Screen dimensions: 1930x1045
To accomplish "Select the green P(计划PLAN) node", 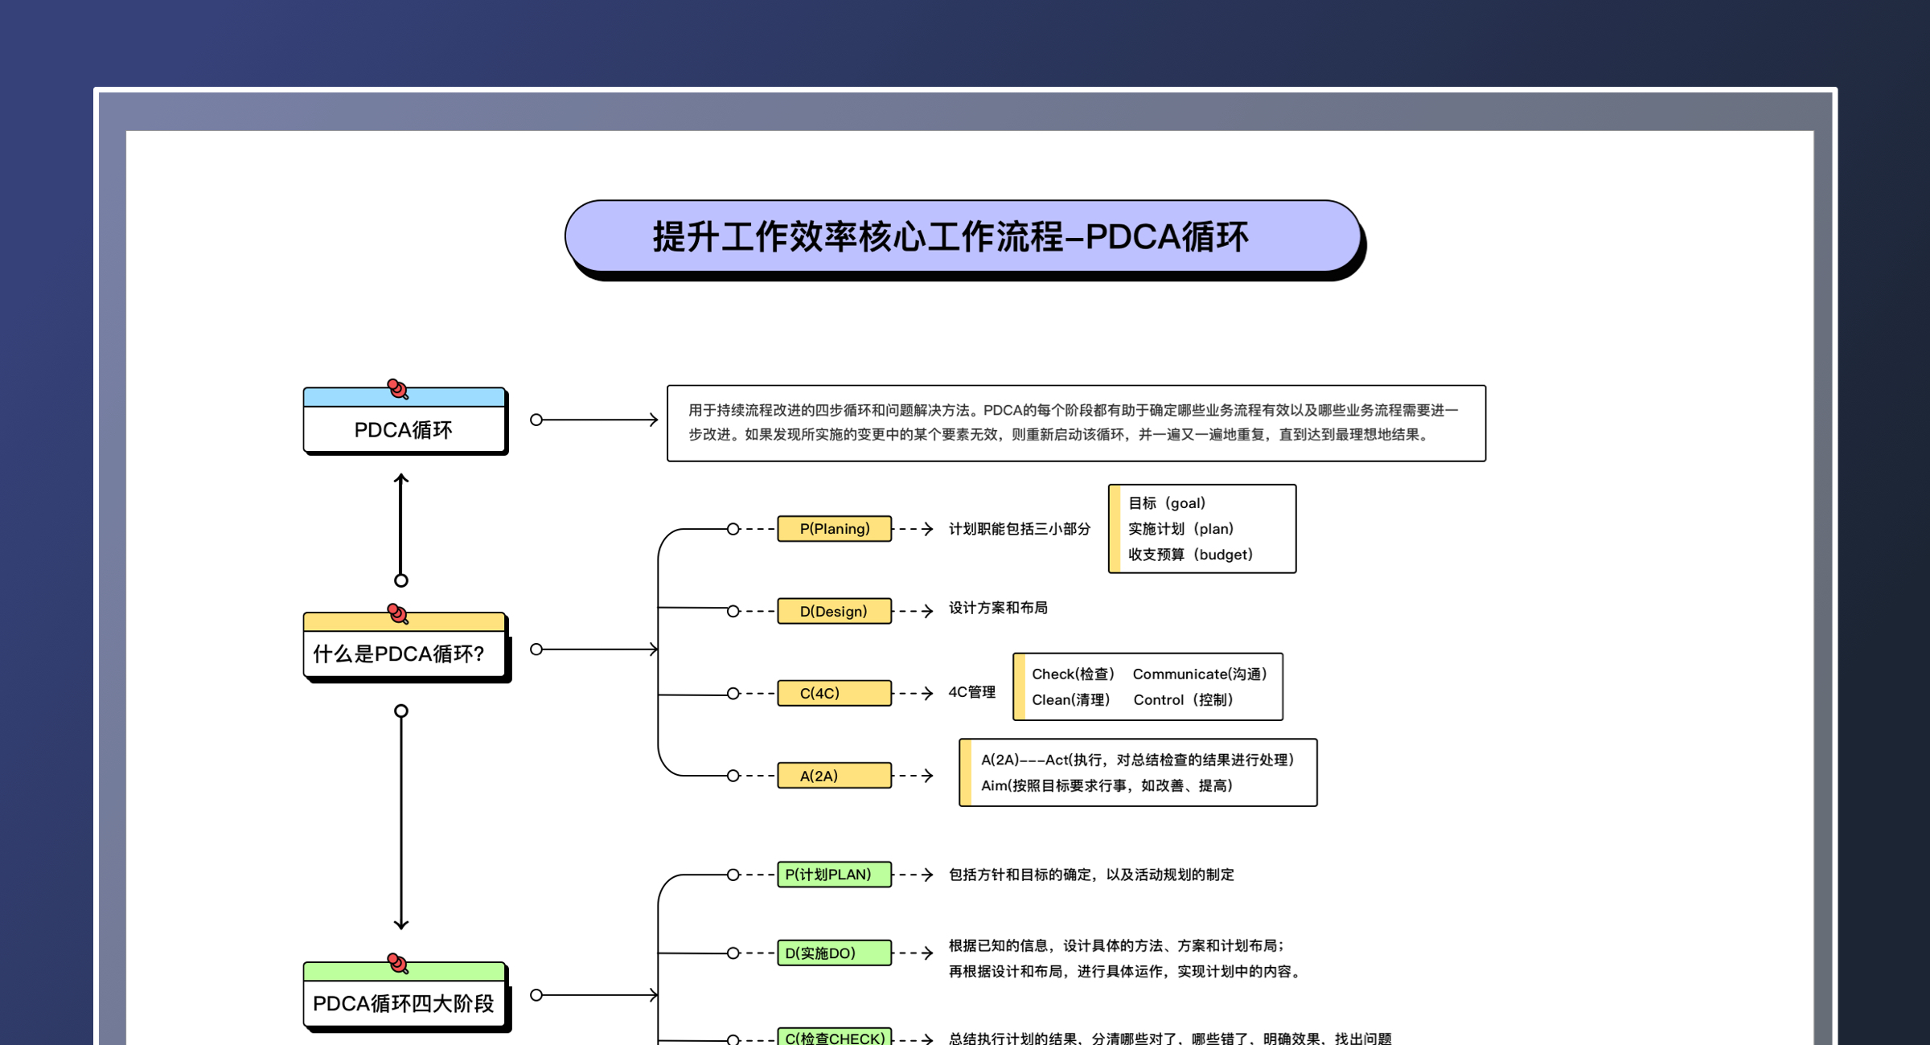I will (x=835, y=875).
